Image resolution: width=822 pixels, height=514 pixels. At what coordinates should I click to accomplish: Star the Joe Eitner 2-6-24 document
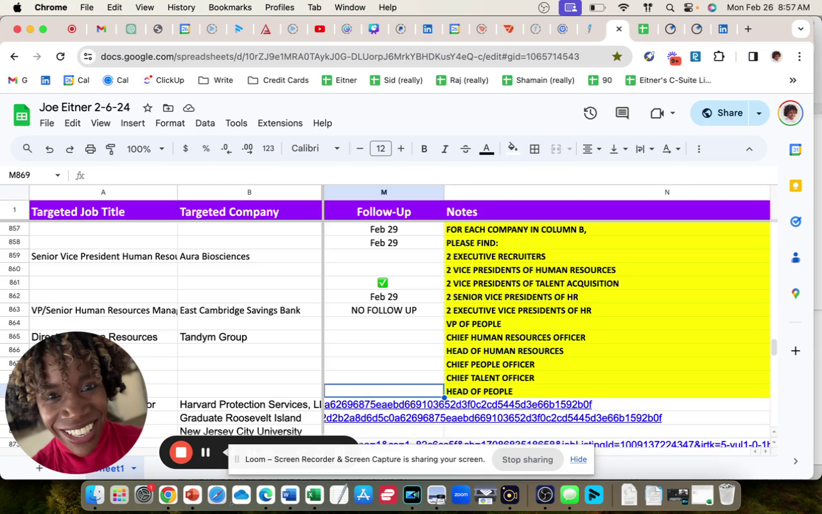tap(148, 108)
